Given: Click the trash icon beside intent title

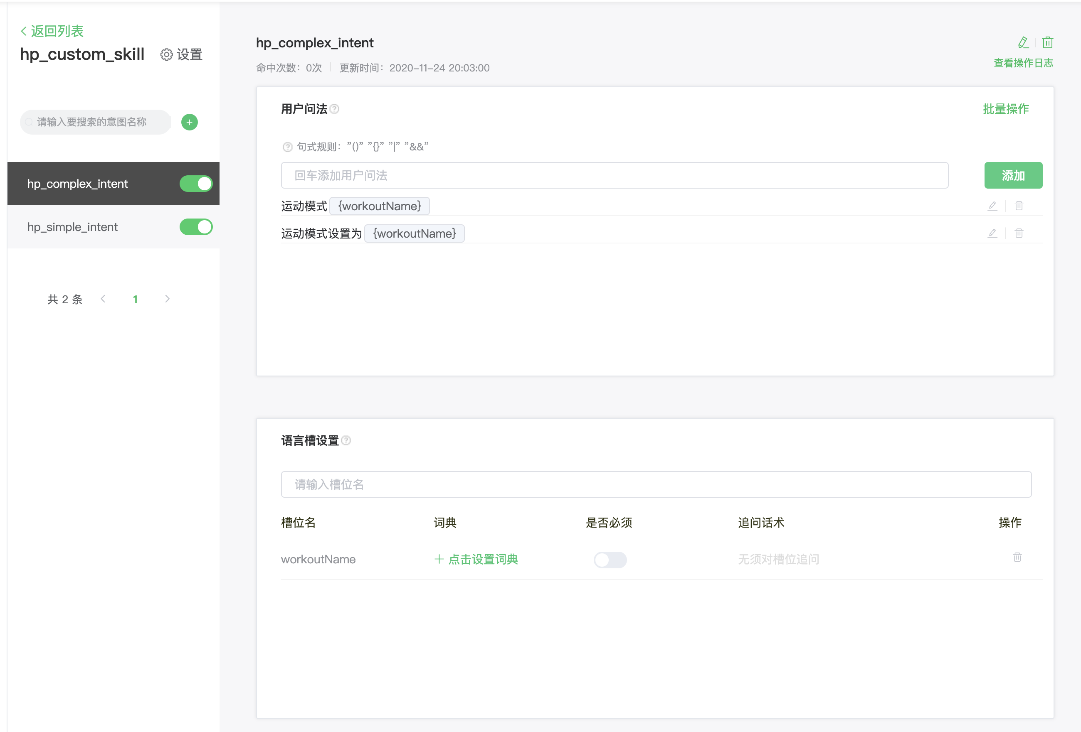Looking at the screenshot, I should tap(1047, 43).
